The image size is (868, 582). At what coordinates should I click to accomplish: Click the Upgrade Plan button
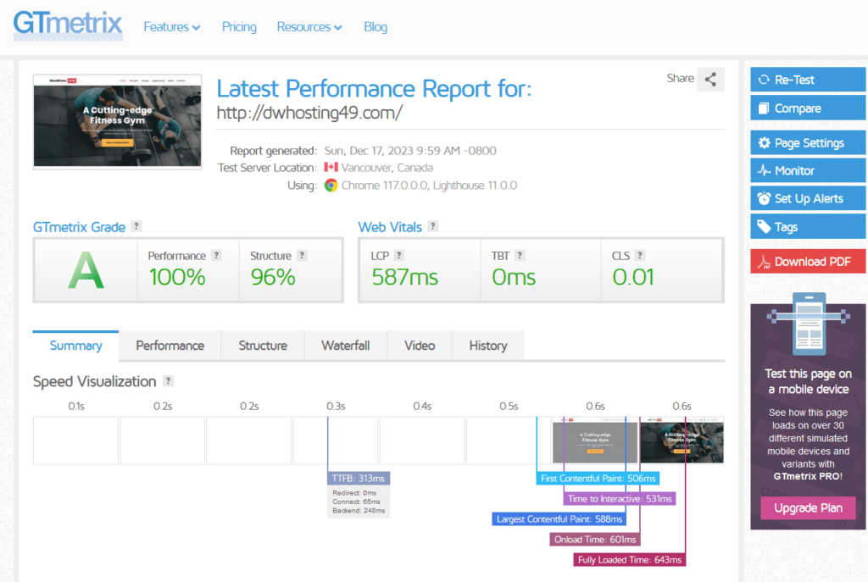pyautogui.click(x=808, y=507)
